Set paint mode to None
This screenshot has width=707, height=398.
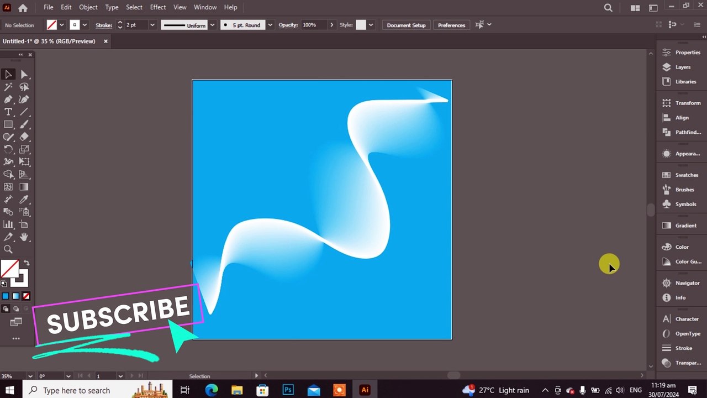(x=26, y=296)
